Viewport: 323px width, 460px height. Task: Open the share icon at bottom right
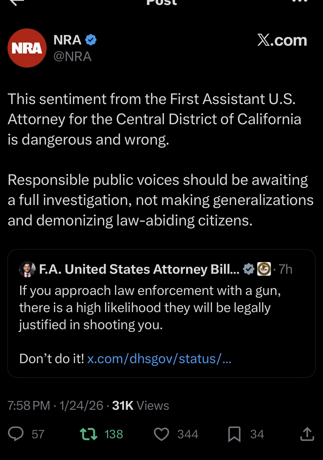coord(307,434)
